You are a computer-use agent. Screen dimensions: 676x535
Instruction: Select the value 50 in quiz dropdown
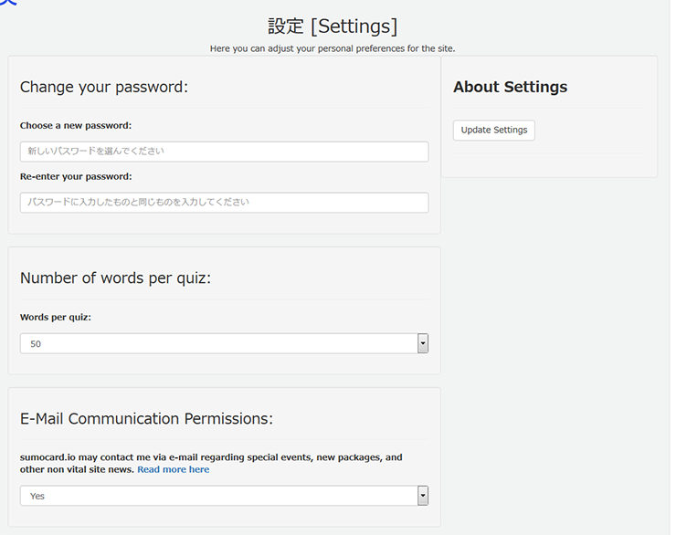[36, 344]
